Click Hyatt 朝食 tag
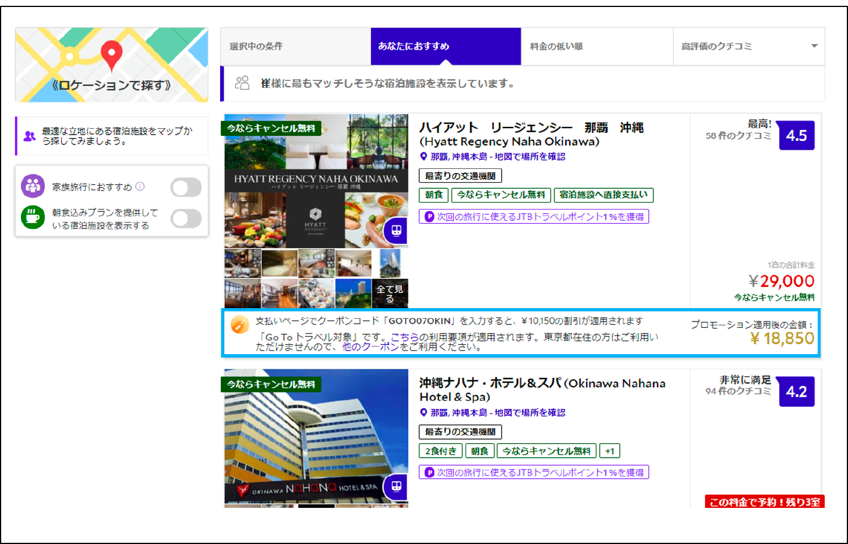The image size is (848, 544). point(433,195)
